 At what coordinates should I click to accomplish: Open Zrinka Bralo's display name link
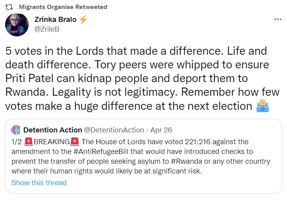point(55,20)
